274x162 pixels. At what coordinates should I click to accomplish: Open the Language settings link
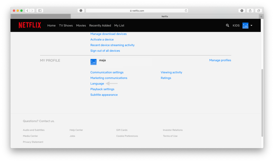click(97, 84)
